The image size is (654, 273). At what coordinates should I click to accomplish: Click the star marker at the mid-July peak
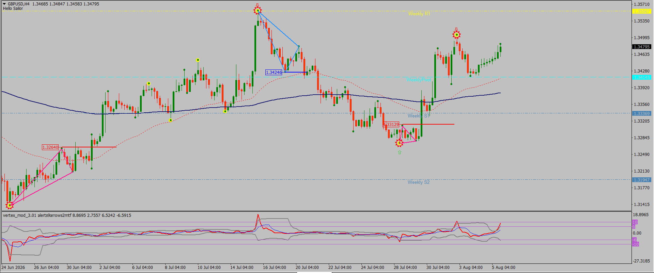coord(258,11)
